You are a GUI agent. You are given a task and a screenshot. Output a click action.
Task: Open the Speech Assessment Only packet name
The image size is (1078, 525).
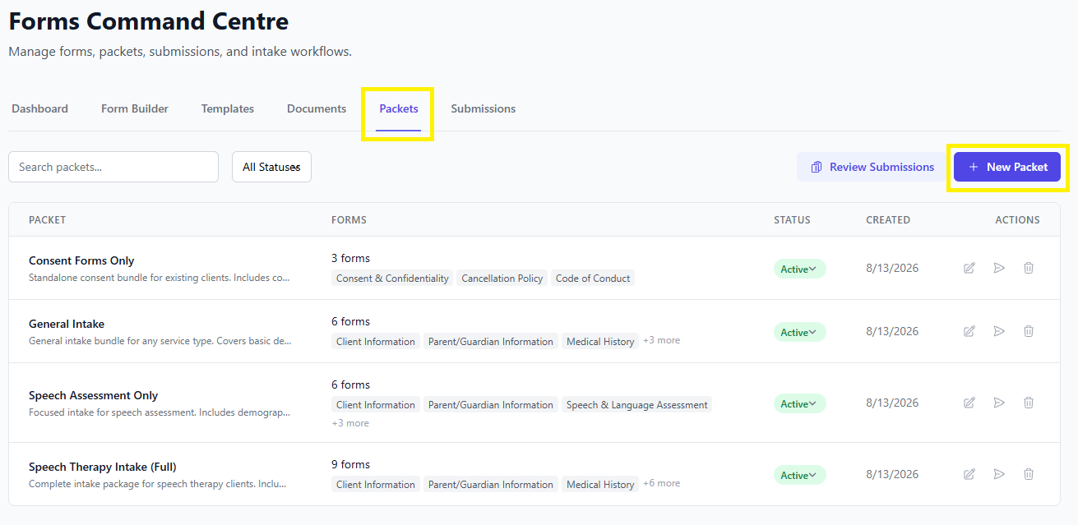(94, 395)
